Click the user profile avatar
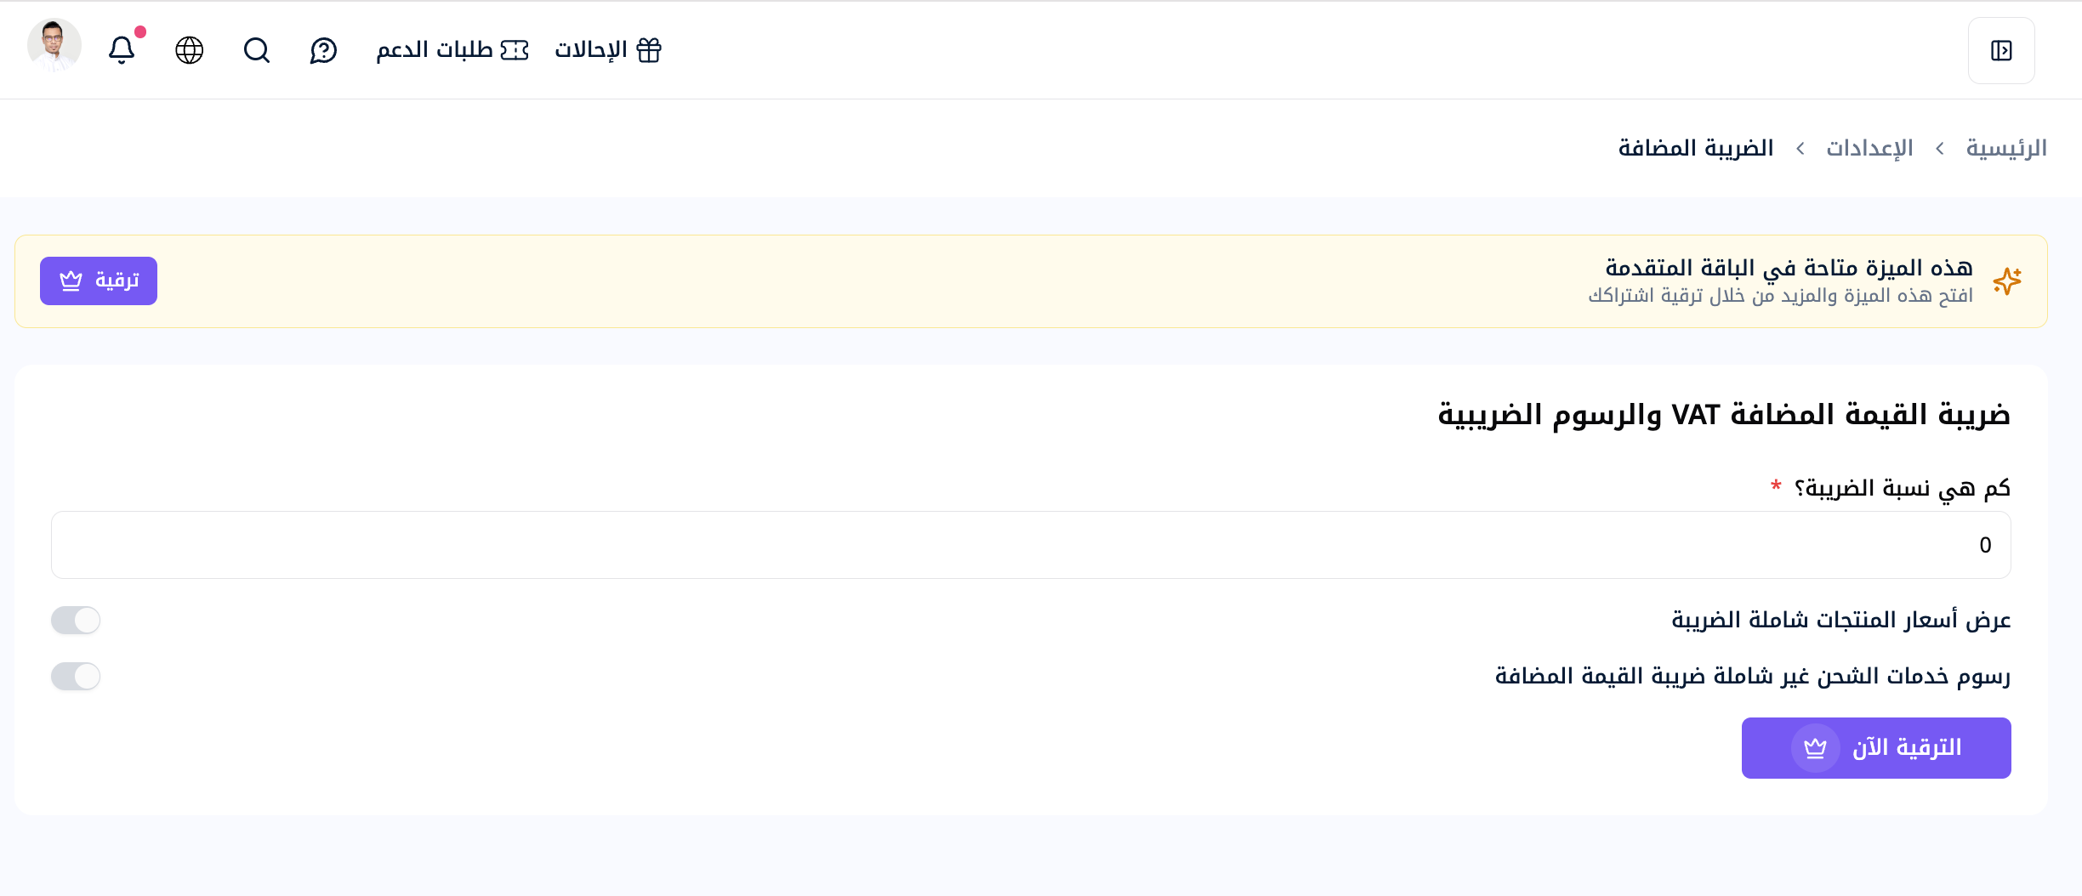The height and width of the screenshot is (896, 2082). 54,45
